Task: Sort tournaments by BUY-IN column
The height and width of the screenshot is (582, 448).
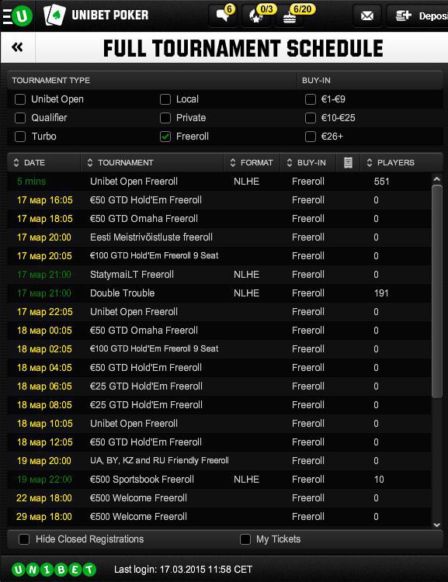Action: (x=308, y=163)
